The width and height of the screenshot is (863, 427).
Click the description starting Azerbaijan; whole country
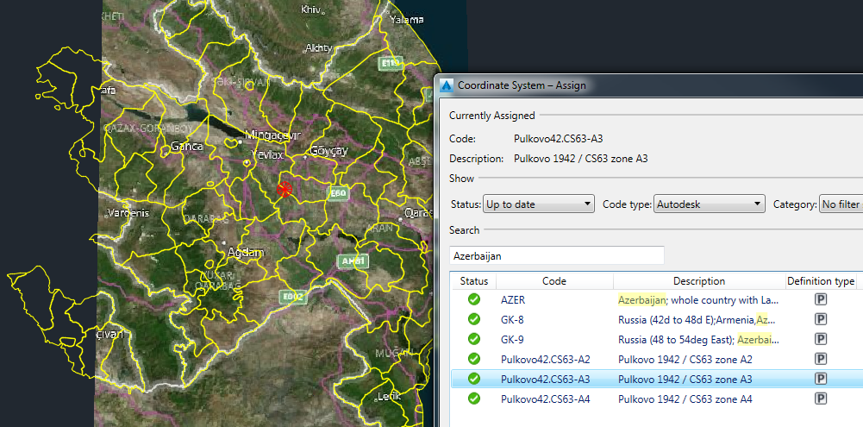[x=698, y=299]
